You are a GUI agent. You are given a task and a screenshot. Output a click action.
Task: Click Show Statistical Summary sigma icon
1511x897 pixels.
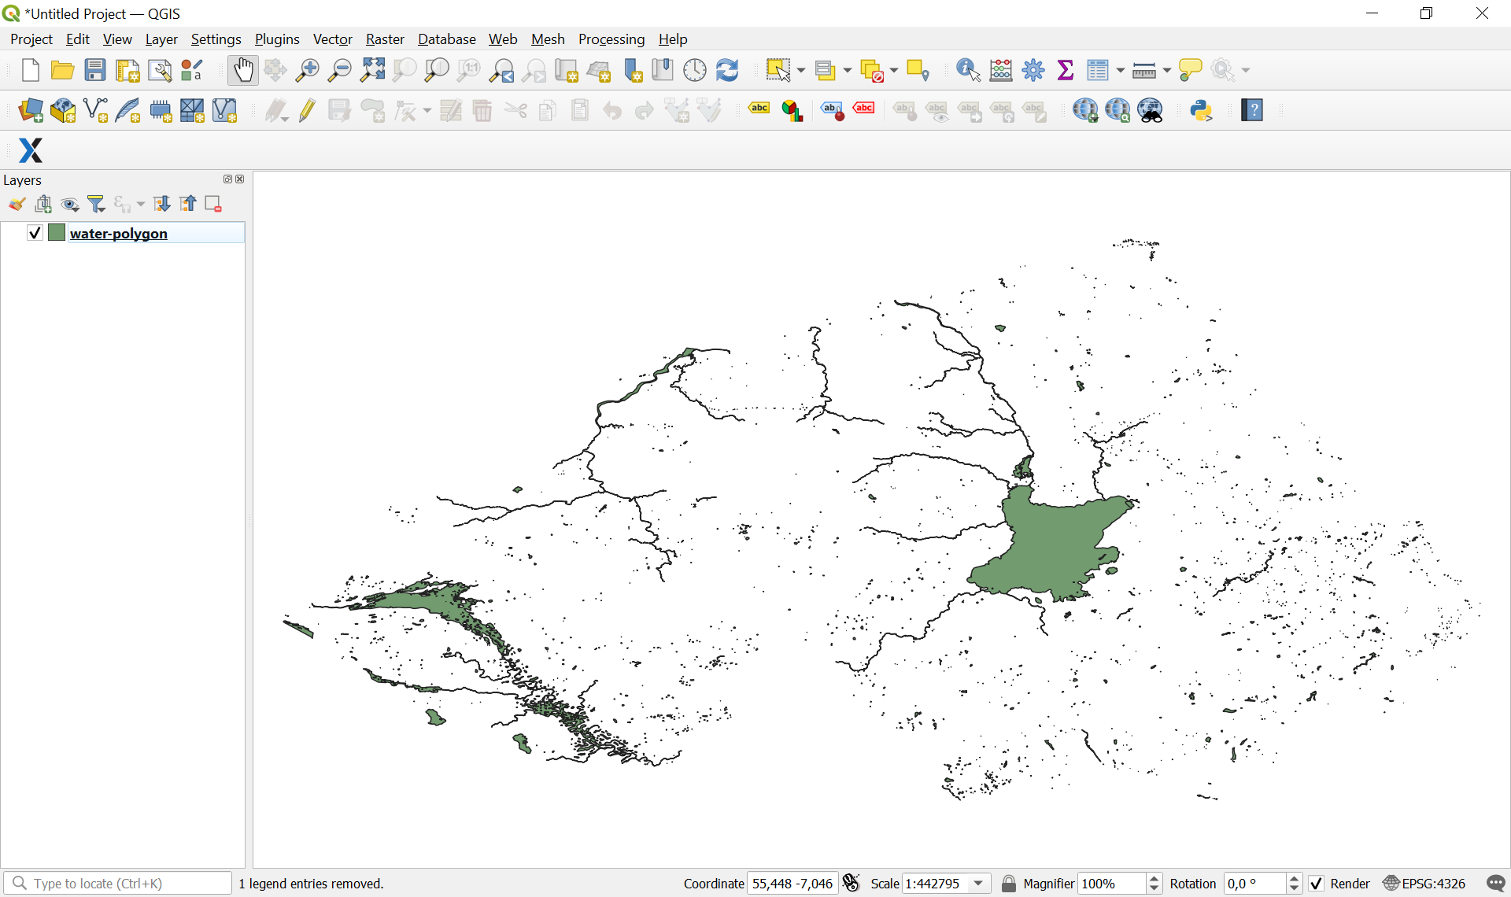coord(1066,70)
